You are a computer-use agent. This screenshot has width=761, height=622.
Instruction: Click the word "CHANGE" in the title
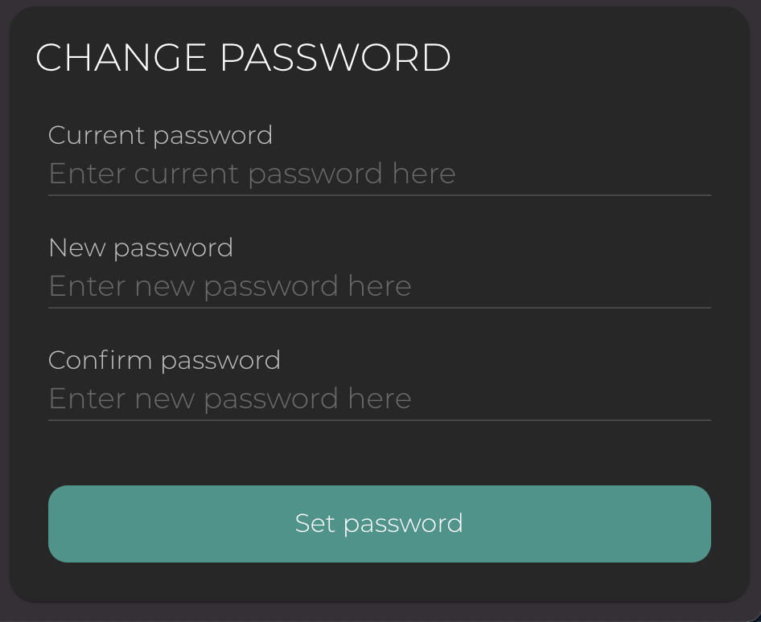coord(121,58)
